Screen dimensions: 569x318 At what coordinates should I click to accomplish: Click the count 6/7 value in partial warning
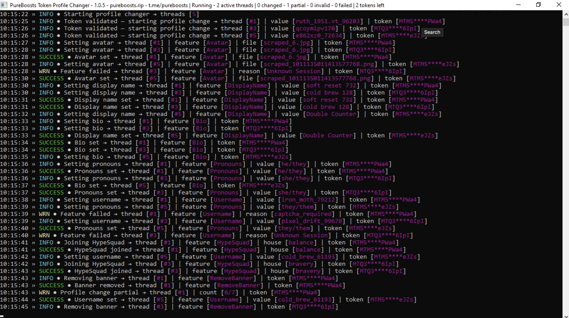pos(230,292)
